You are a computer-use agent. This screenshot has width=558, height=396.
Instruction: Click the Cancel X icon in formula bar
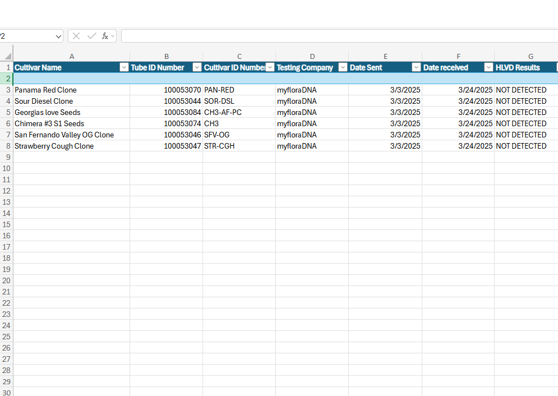(76, 36)
